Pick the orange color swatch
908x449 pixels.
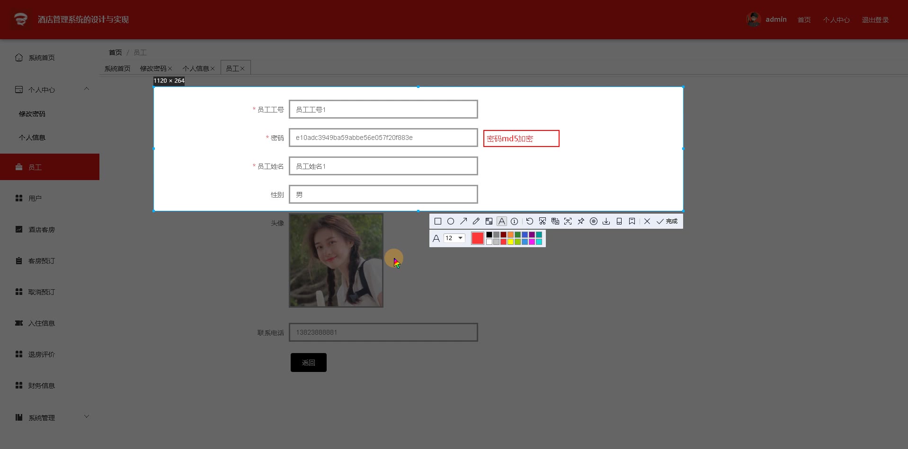click(x=510, y=235)
